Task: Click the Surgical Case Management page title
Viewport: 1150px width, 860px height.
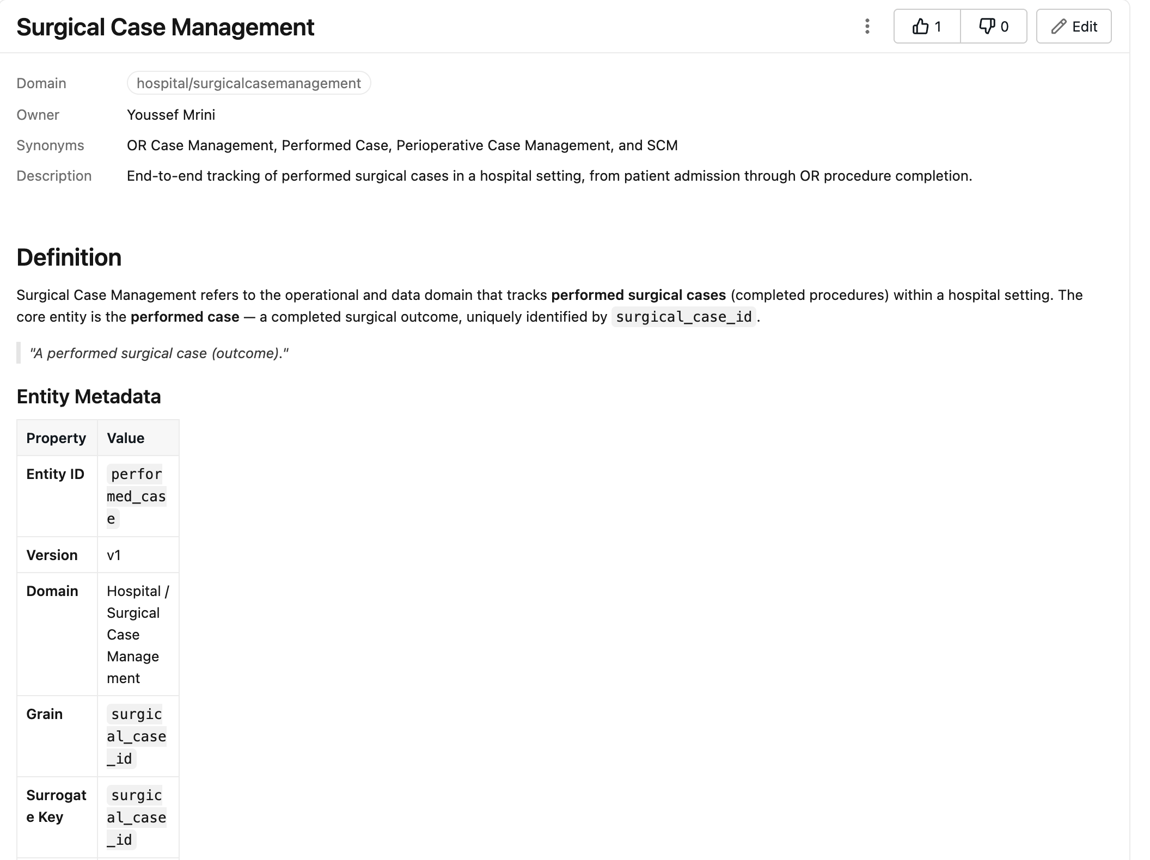Action: click(166, 27)
